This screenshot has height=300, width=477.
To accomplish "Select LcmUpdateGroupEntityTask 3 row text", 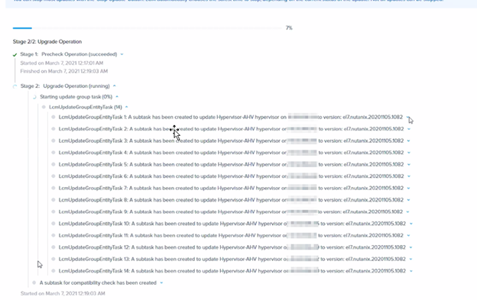I will point(231,141).
